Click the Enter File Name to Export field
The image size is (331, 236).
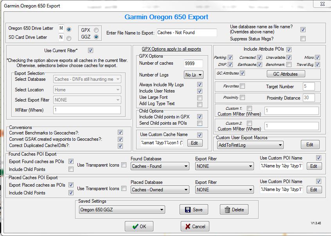point(187,33)
